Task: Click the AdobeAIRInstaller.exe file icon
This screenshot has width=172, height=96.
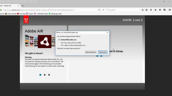Action: (x=59, y=40)
